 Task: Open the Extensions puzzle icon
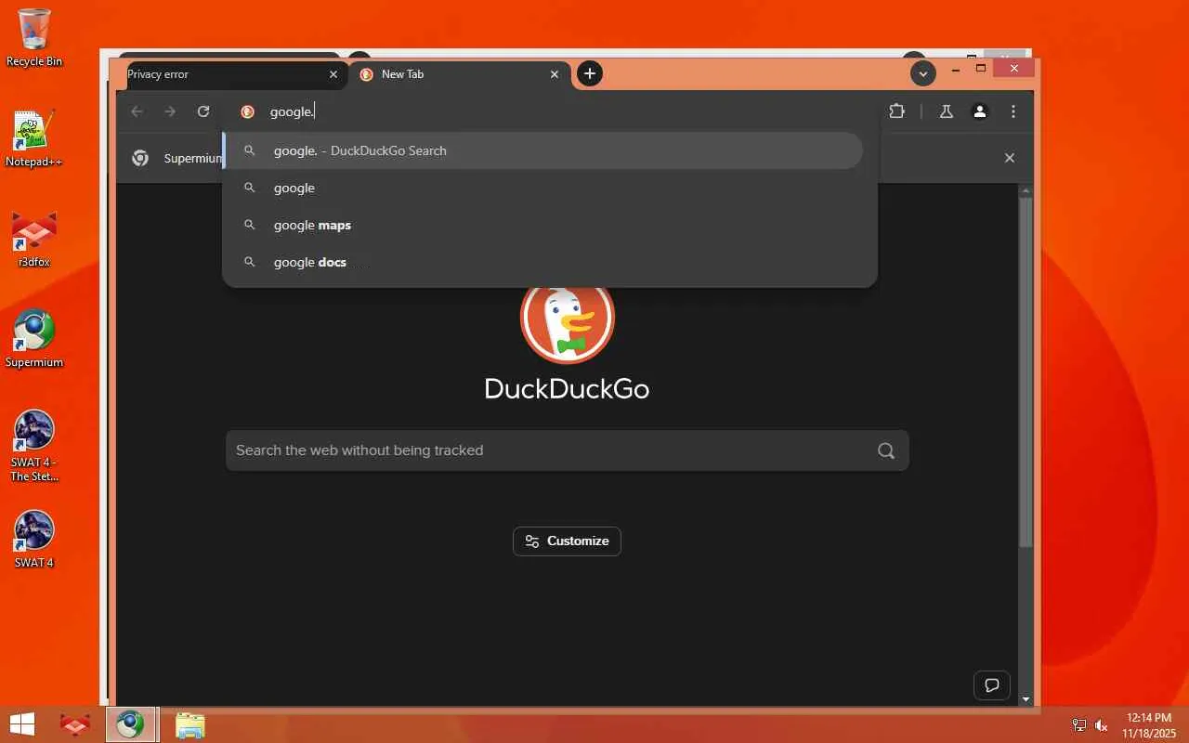[896, 111]
